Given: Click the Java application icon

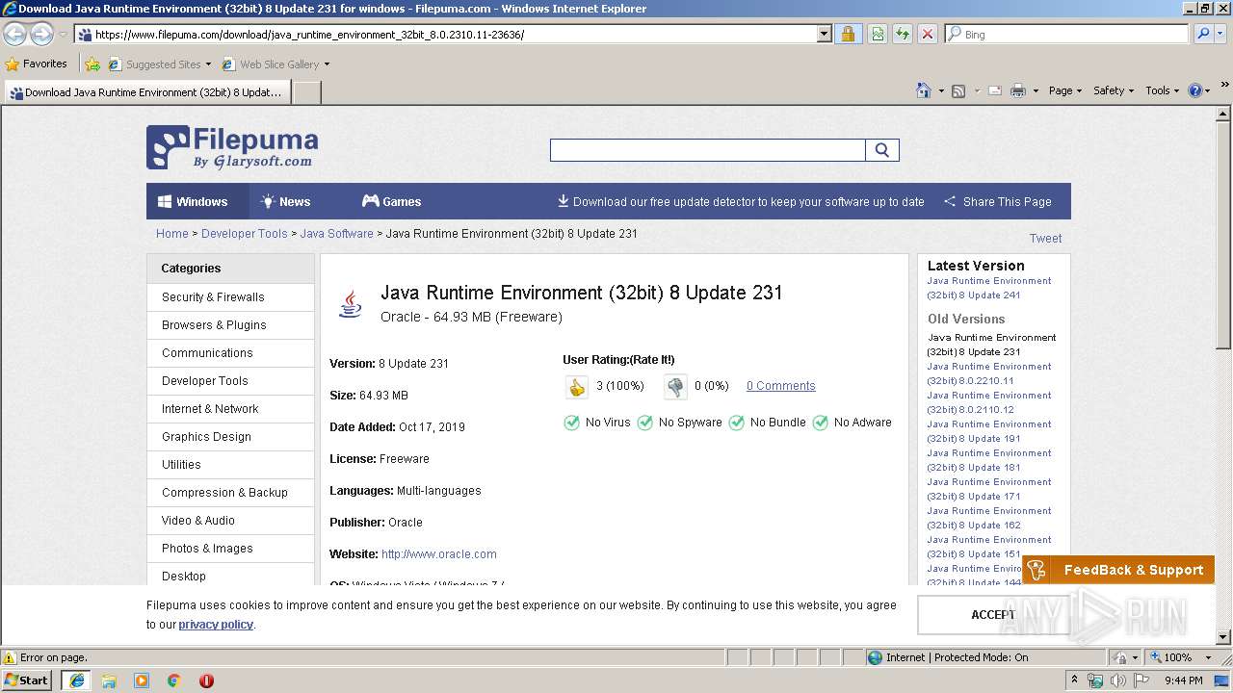Looking at the screenshot, I should 350,303.
